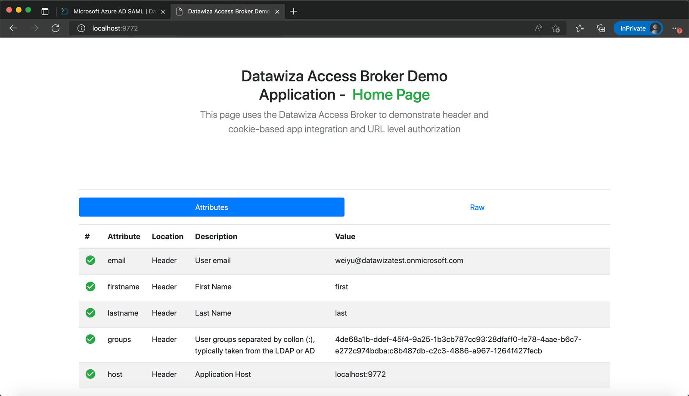Click the 'last' value cell
This screenshot has height=396, width=689.
coord(341,313)
